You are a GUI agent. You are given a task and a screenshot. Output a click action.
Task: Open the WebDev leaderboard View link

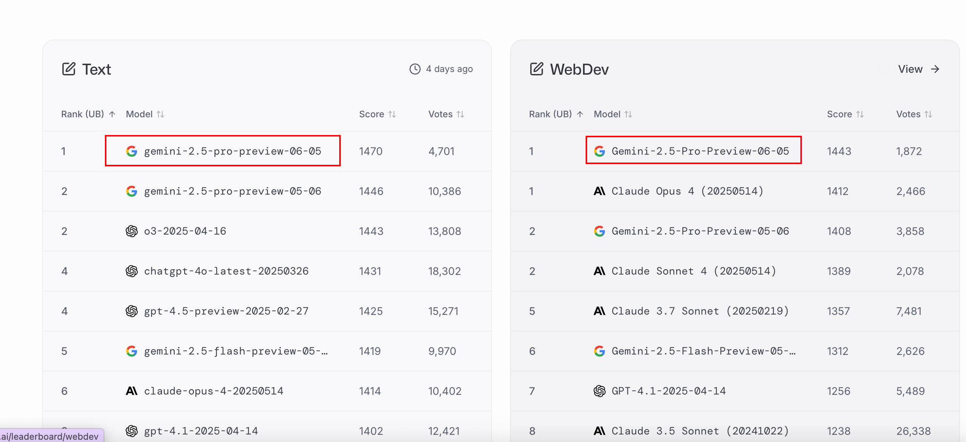coord(918,69)
